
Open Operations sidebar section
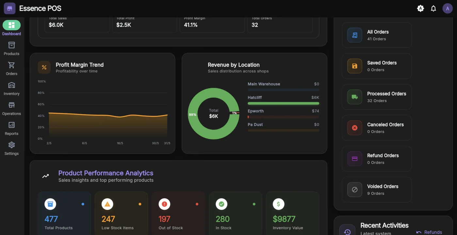[11, 108]
